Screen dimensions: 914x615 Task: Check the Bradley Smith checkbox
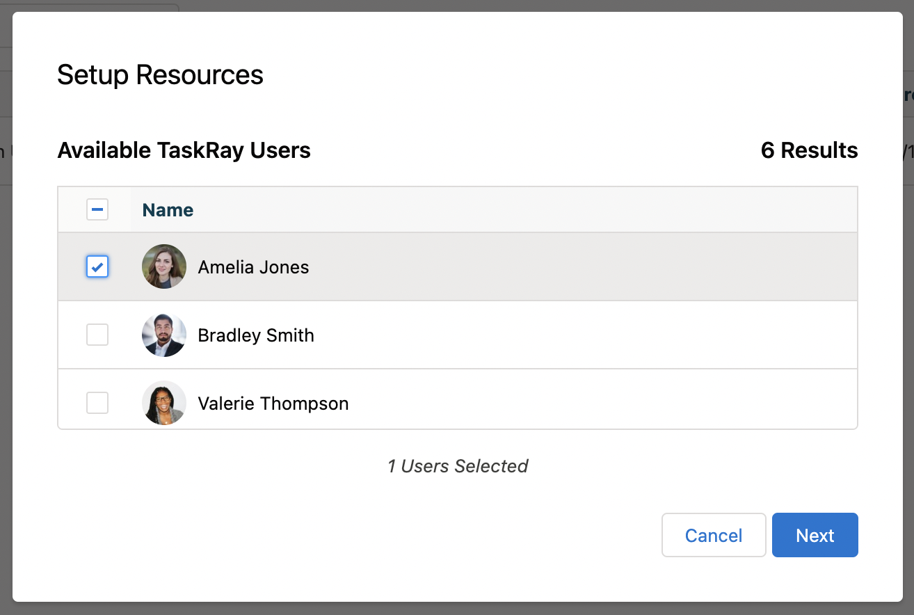pos(97,335)
